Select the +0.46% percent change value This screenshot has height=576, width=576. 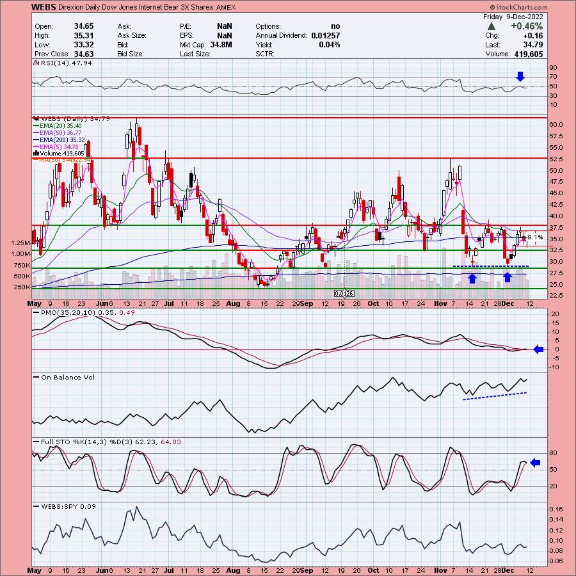tap(527, 26)
